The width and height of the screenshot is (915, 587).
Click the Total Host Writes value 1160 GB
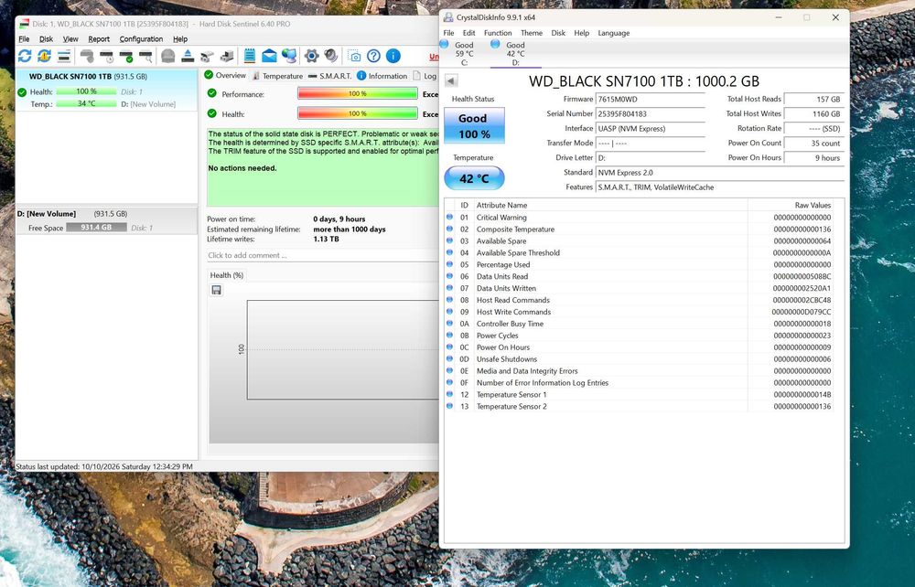pyautogui.click(x=814, y=114)
